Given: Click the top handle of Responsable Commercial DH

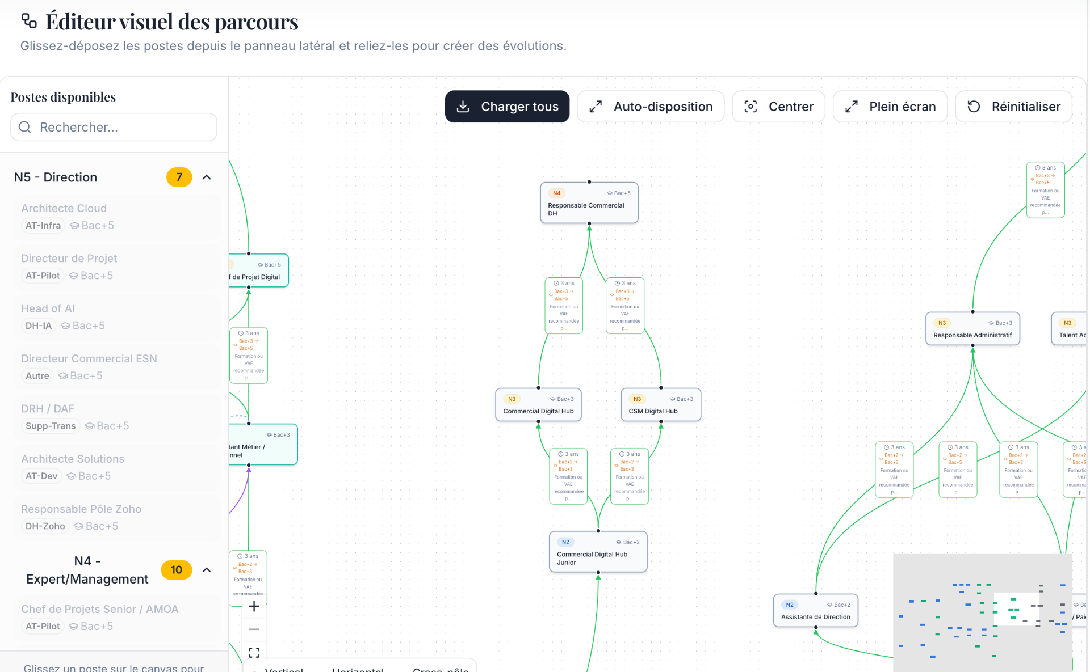Looking at the screenshot, I should pos(589,182).
